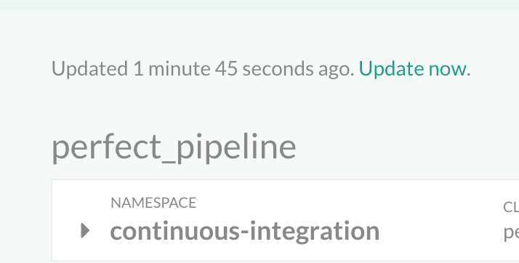Click the partially visible CL column label
519x263 pixels.
click(x=511, y=207)
